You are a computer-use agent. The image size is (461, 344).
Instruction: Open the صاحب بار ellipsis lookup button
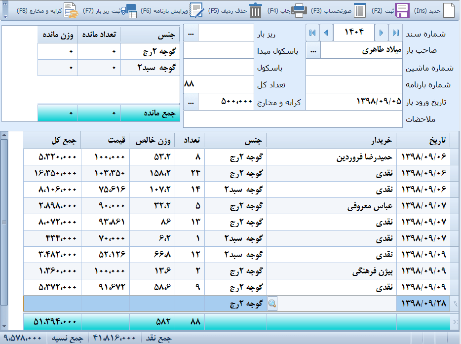coord(313,50)
